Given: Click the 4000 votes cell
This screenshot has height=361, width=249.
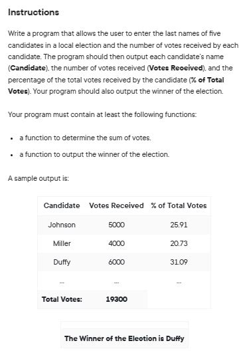Looking at the screenshot, I should 117,243.
